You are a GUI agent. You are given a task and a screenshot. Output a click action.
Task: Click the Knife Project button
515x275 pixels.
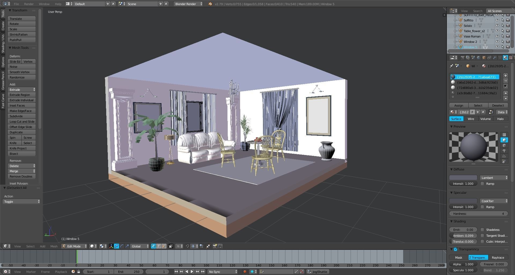(22, 148)
